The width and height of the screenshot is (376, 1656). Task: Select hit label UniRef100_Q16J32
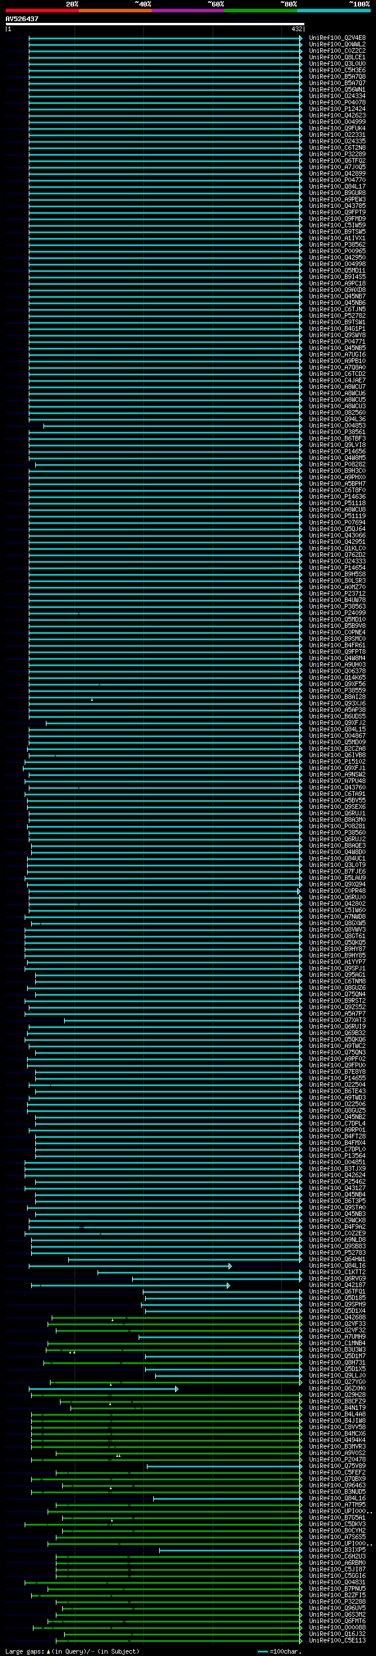point(337,1634)
